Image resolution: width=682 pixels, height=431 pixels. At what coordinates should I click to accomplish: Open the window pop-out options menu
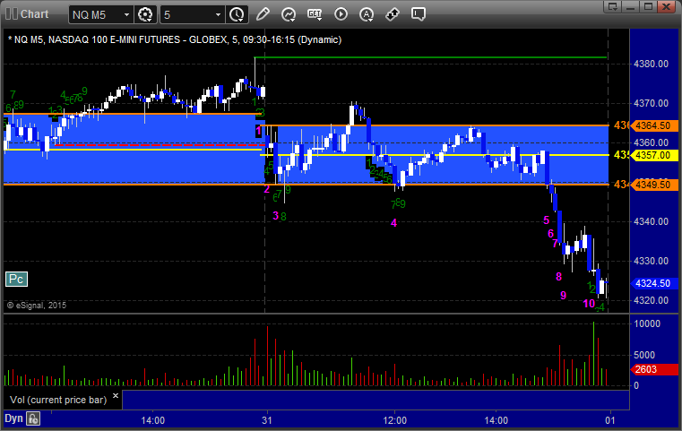(613, 6)
